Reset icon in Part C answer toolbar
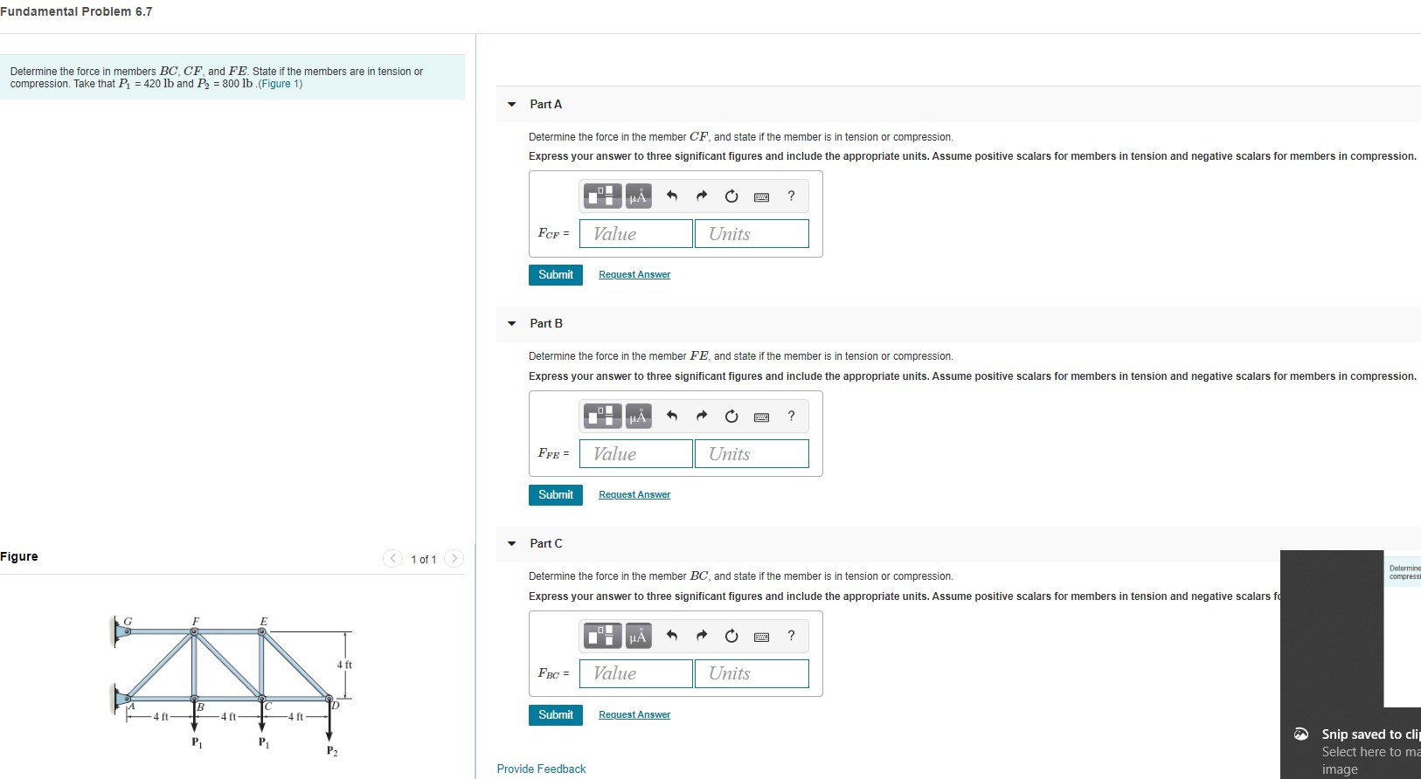This screenshot has height=779, width=1421. pyautogui.click(x=731, y=636)
